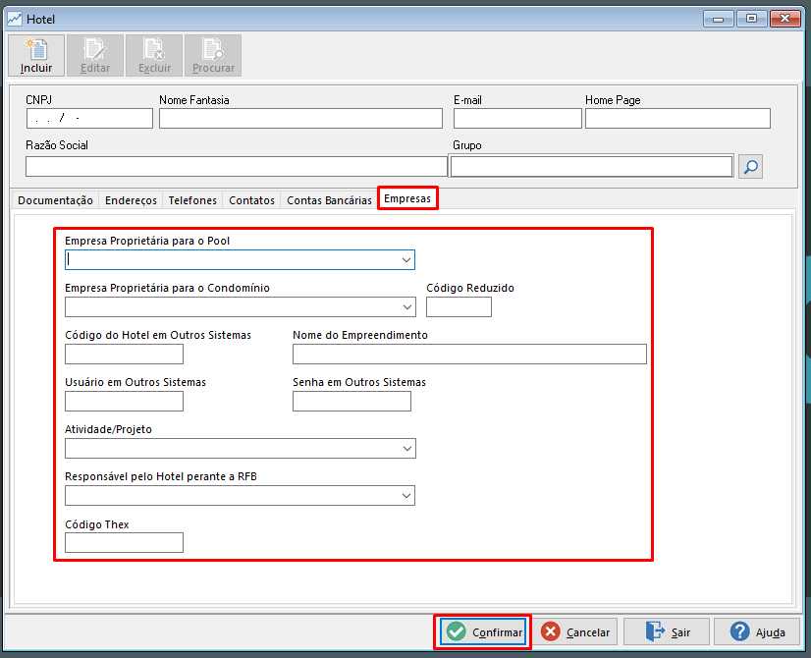Click the Hotel window title icon

tap(15, 19)
